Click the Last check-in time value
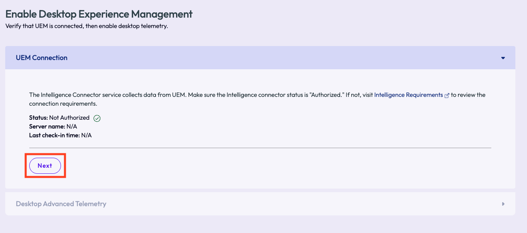 [86, 135]
